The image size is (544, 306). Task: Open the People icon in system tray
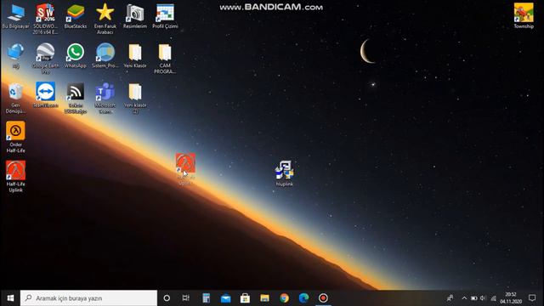pos(450,298)
